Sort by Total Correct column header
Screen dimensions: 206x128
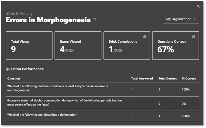coord(168,79)
